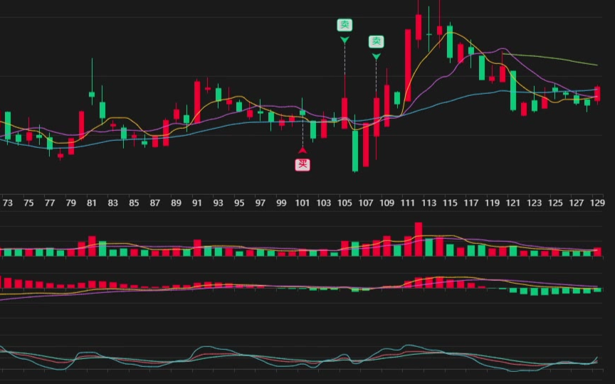Click x-axis label 115
Image resolution: width=615 pixels, height=384 pixels.
pos(450,203)
